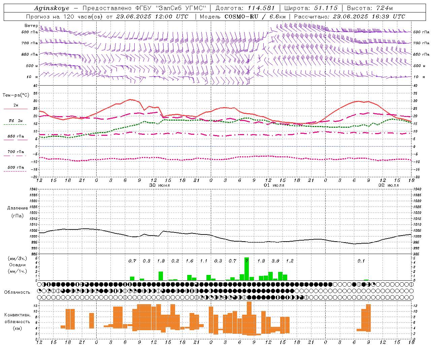Click the "Td 2м" legend label
The image size is (431, 345).
(x=16, y=121)
